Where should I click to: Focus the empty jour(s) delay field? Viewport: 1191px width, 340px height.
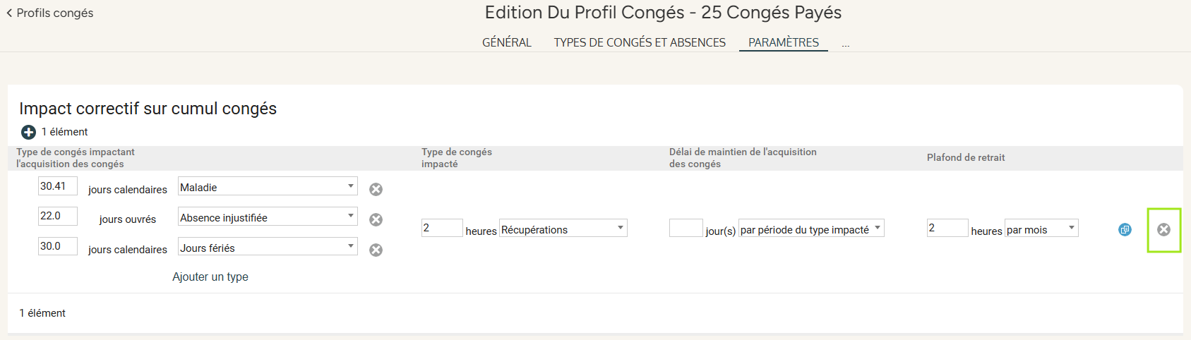pos(686,228)
